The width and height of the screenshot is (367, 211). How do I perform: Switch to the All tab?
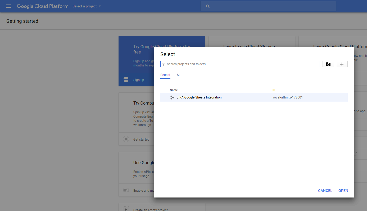point(178,75)
